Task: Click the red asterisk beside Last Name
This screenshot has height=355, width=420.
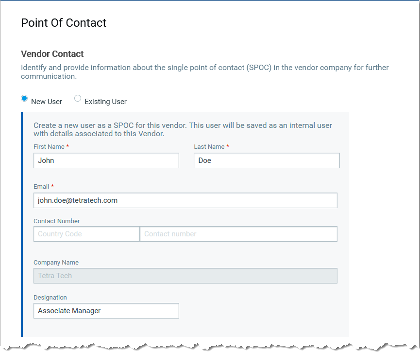Action: coord(228,146)
